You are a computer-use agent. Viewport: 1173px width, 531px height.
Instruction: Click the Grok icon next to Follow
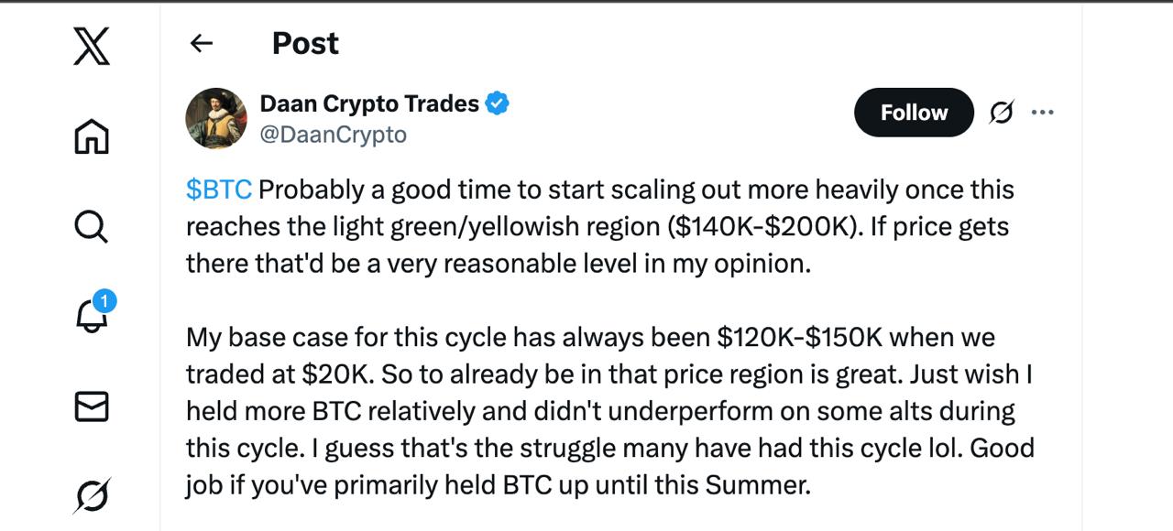click(x=1002, y=113)
